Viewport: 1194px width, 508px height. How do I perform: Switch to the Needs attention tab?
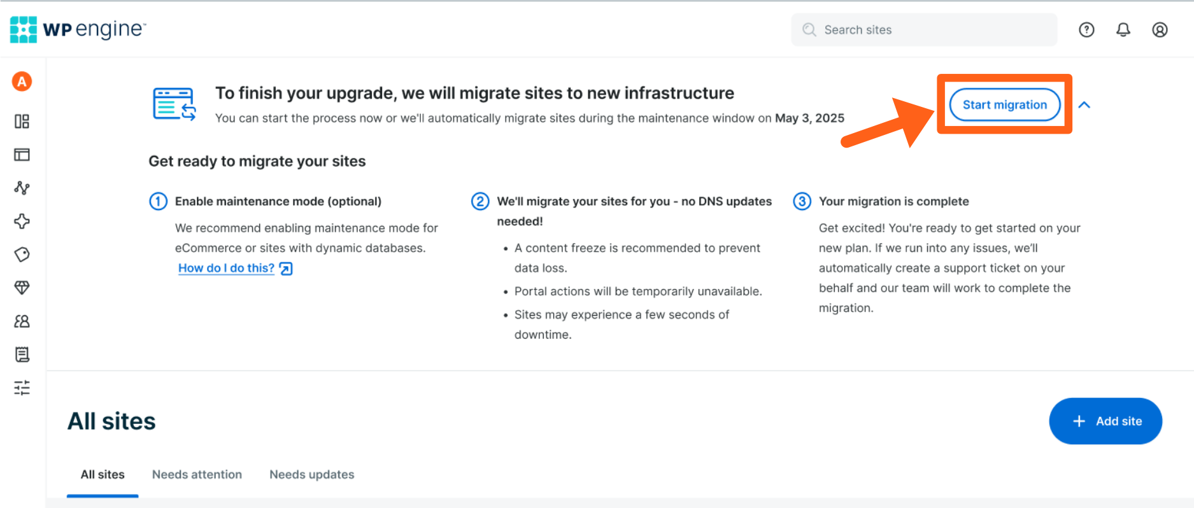[x=197, y=474]
